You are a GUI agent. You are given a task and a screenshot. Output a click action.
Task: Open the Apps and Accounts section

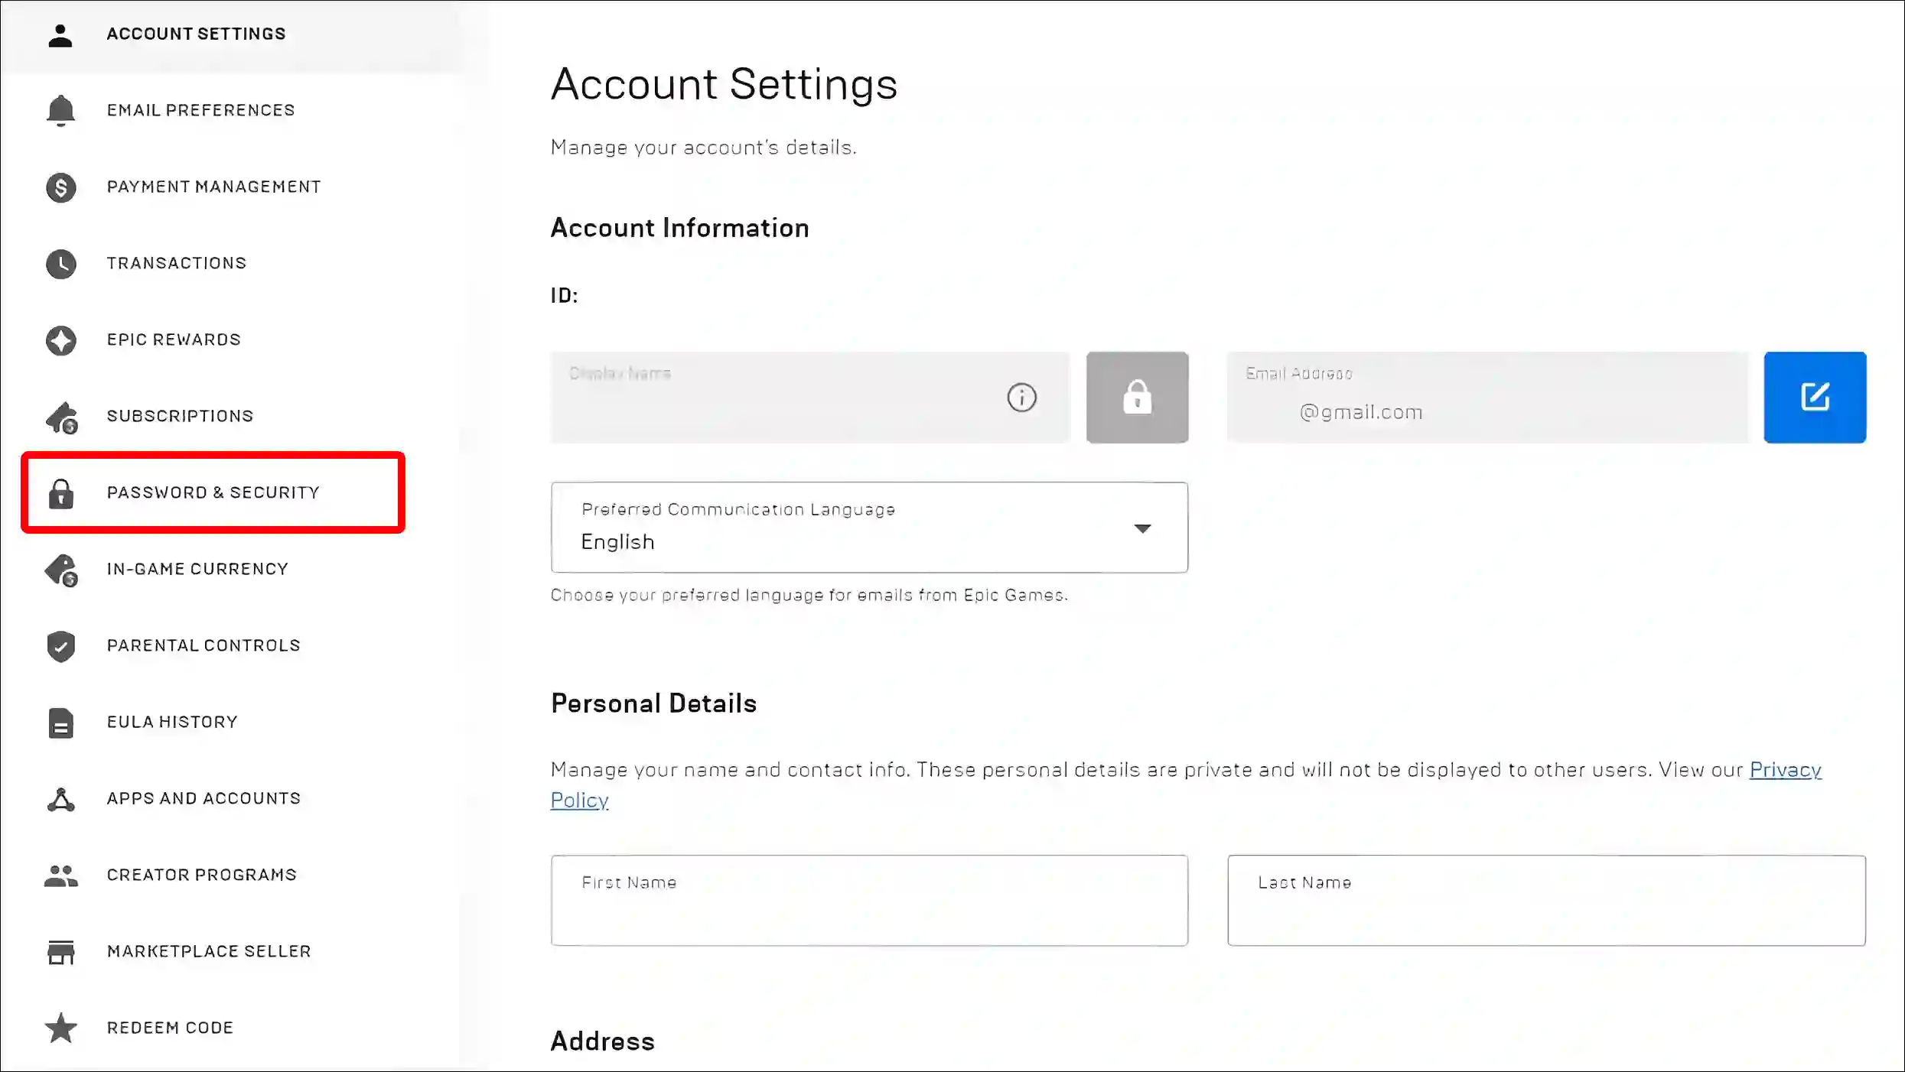point(204,798)
